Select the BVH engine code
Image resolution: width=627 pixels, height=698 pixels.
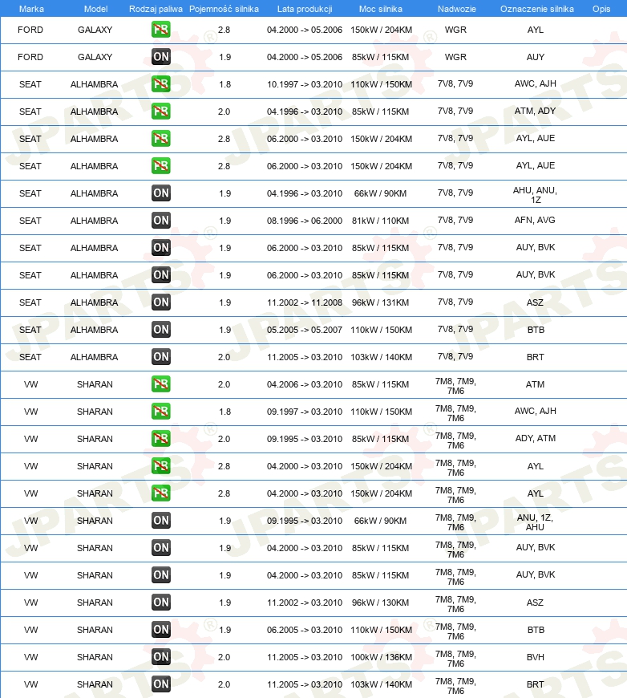(536, 656)
